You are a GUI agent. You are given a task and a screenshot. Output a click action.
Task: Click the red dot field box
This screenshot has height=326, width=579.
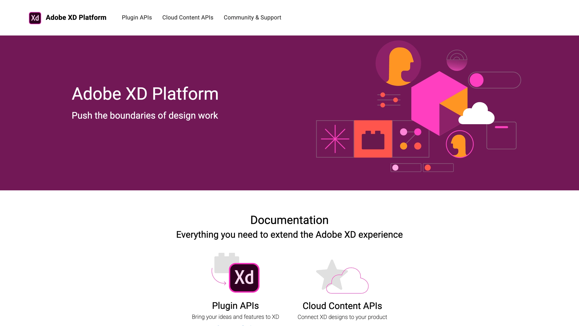coord(438,168)
